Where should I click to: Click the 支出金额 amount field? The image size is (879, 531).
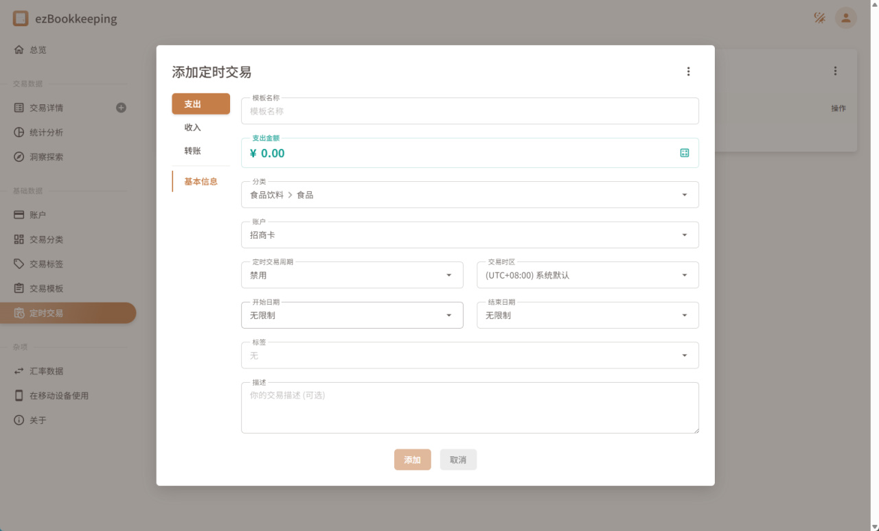click(x=470, y=153)
